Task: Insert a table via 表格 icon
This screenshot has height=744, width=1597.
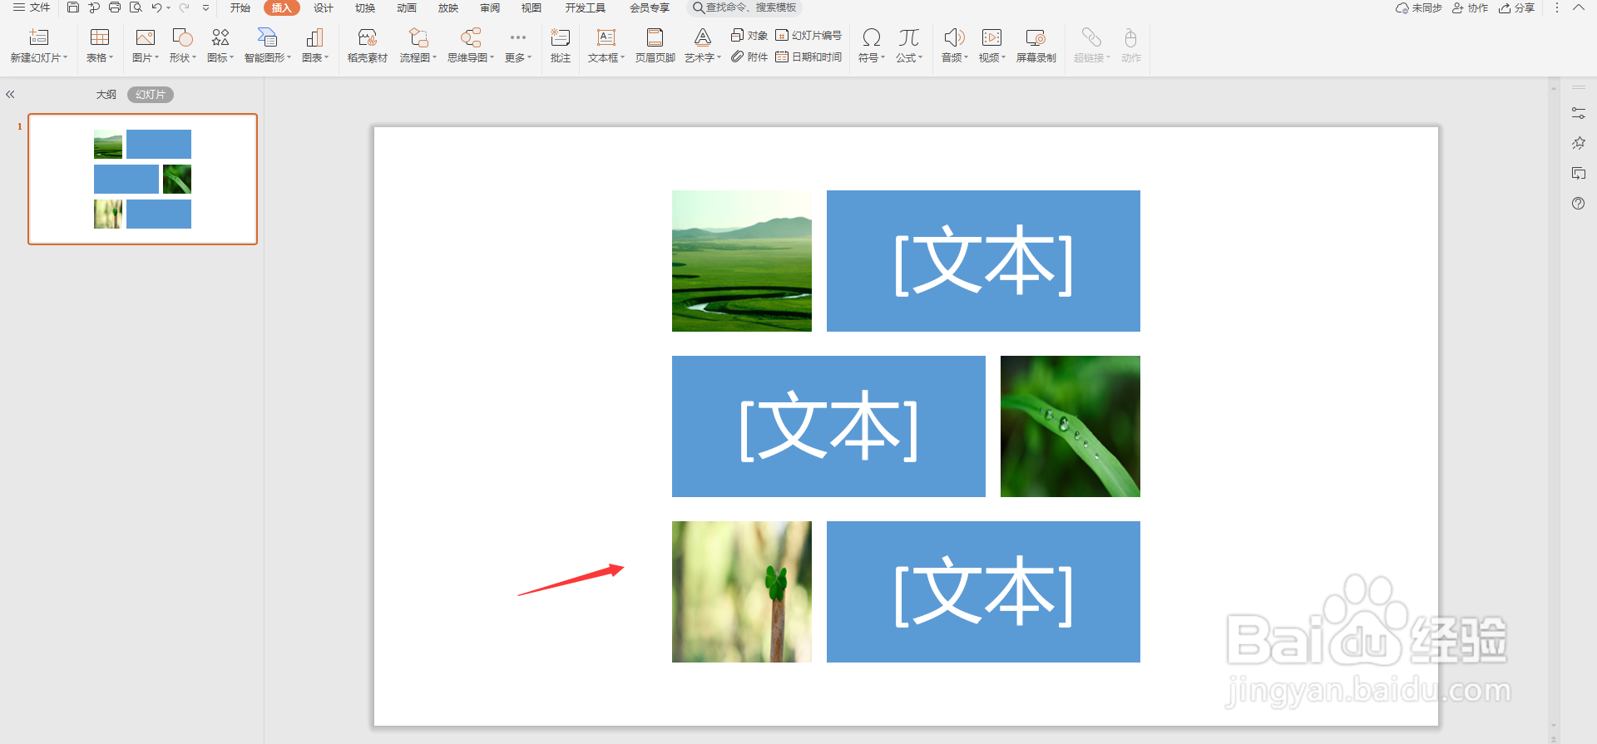Action: tap(100, 37)
